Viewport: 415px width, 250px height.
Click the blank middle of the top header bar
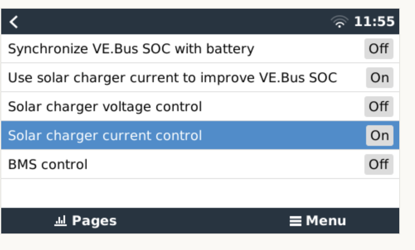coord(174,22)
